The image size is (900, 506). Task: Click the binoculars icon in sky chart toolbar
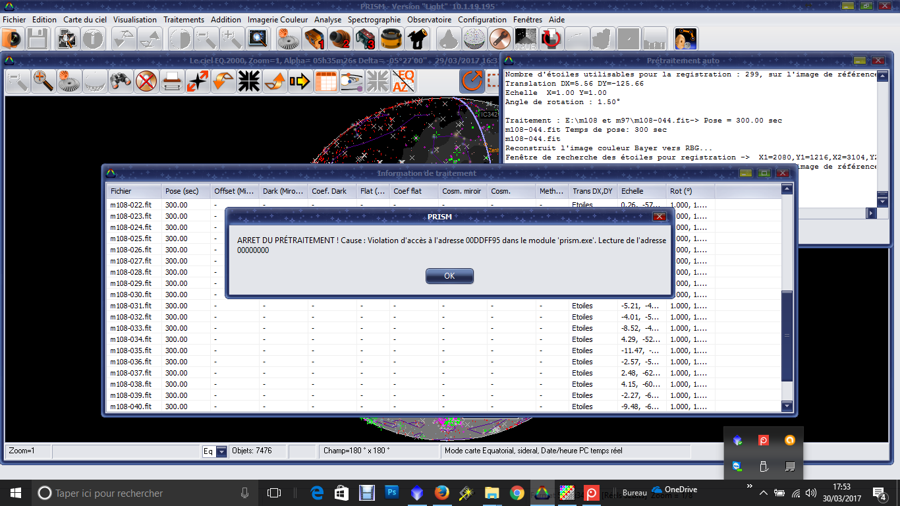coord(121,82)
